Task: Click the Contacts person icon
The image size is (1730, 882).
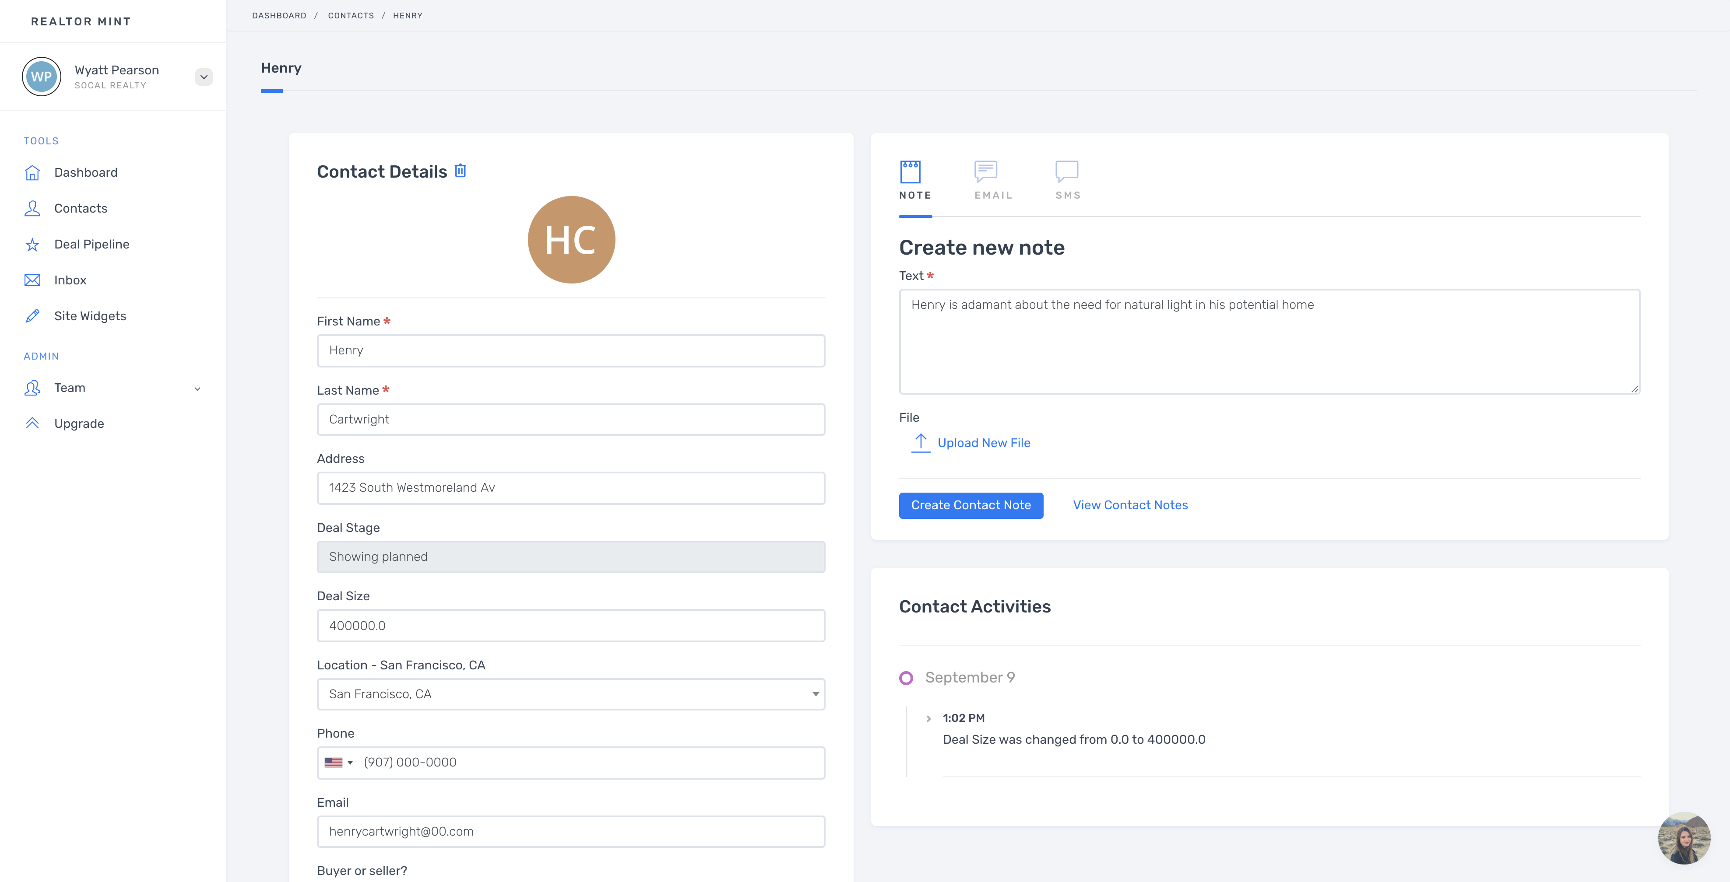Action: tap(32, 208)
